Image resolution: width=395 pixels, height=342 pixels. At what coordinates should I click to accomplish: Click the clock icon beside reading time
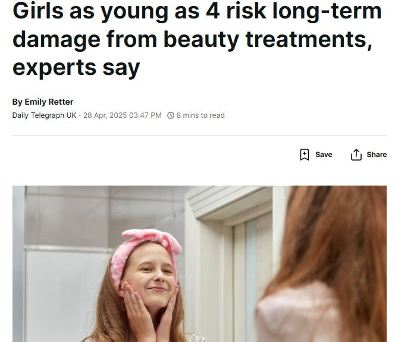[171, 115]
